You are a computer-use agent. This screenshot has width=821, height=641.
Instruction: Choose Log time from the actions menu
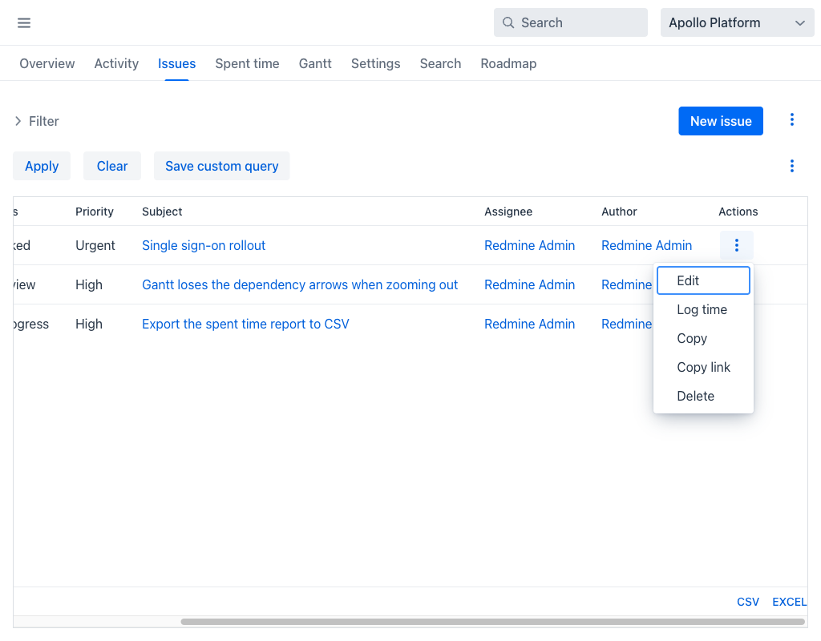(x=703, y=309)
